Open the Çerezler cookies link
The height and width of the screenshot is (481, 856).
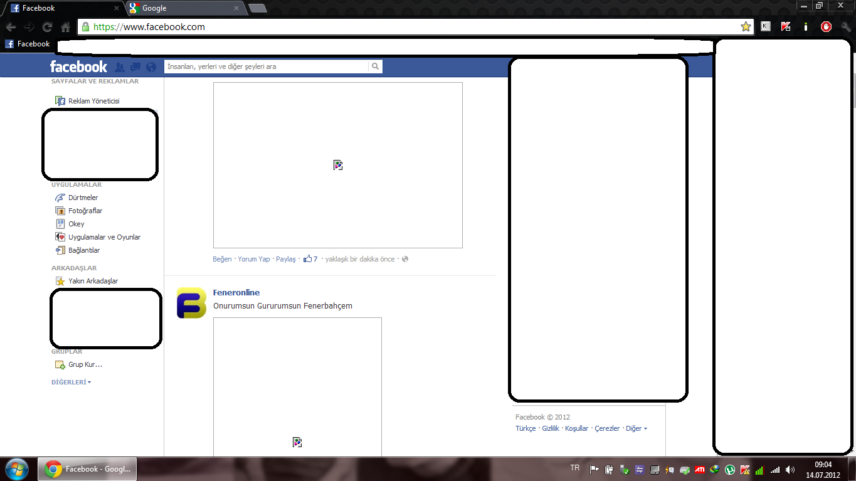click(x=607, y=428)
